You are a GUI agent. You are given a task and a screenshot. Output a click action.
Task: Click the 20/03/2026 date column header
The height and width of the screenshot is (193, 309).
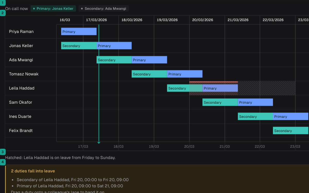point(203,20)
